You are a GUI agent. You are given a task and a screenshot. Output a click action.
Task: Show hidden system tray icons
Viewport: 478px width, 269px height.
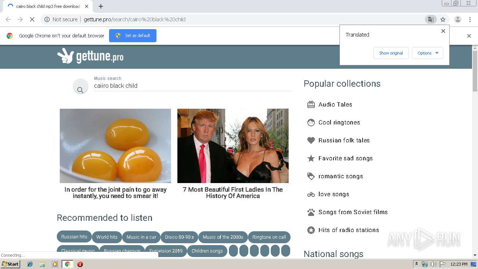click(417, 264)
